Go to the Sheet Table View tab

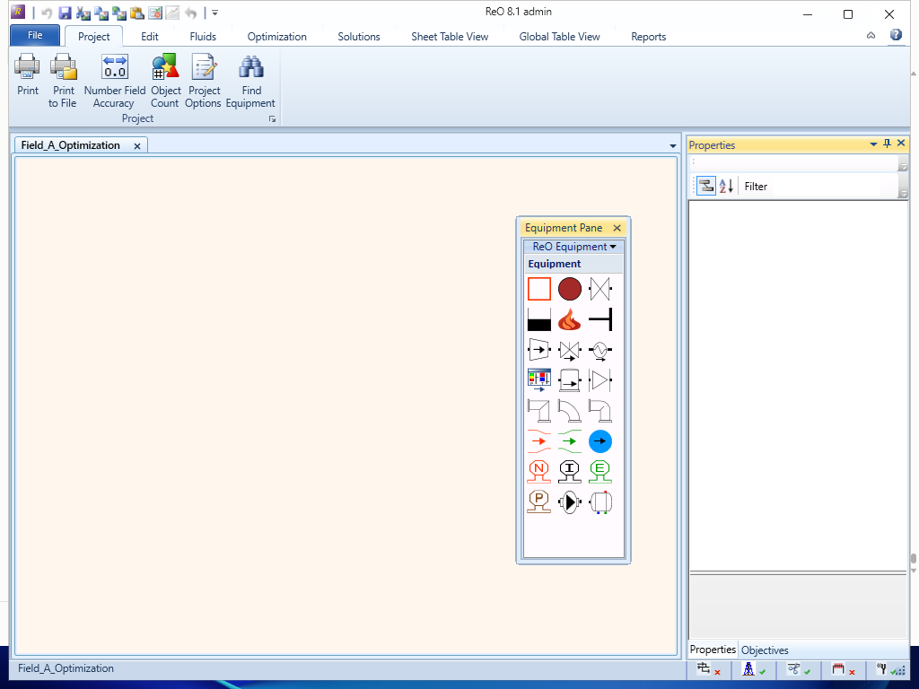(x=450, y=36)
